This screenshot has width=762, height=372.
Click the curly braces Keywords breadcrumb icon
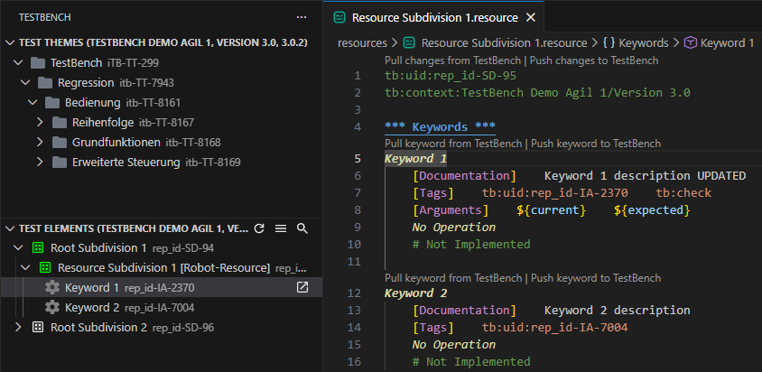coord(609,42)
